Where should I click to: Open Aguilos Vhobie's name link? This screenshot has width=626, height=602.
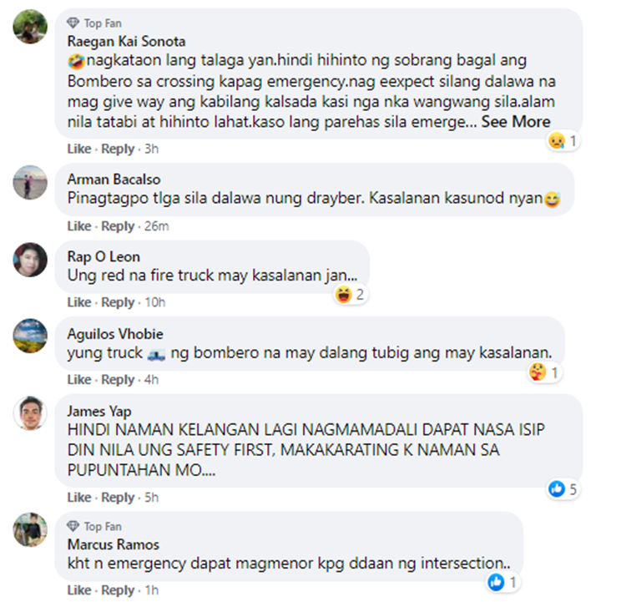coord(115,334)
